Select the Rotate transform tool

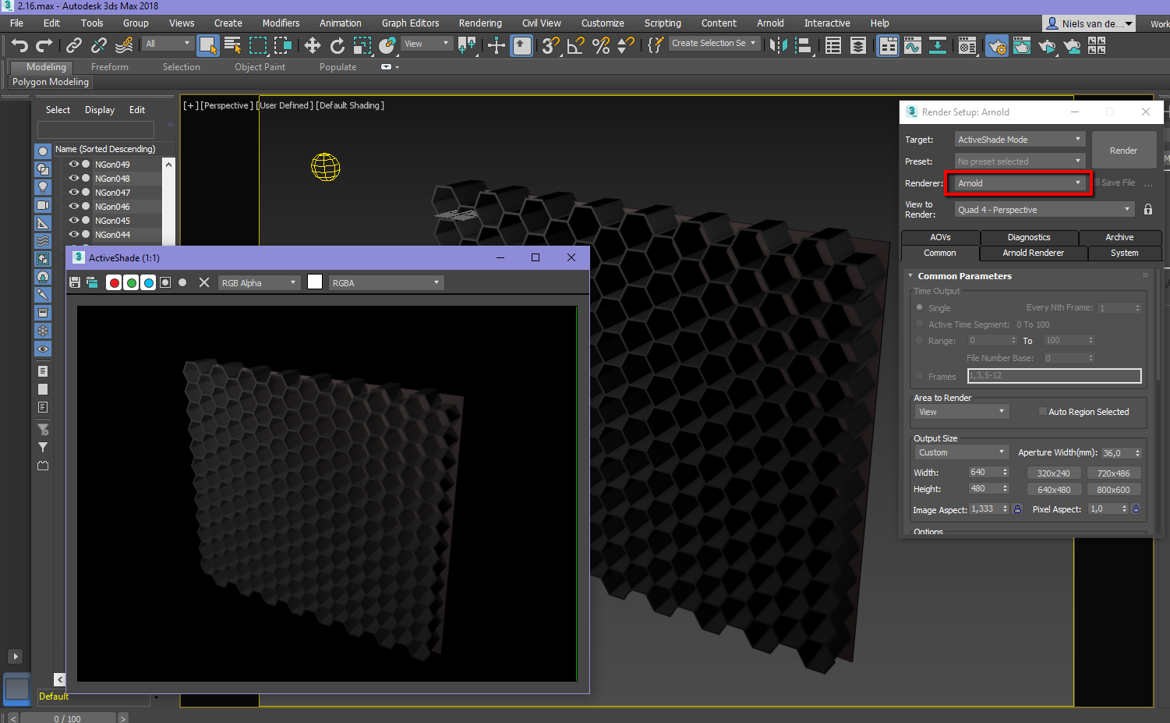tap(338, 46)
